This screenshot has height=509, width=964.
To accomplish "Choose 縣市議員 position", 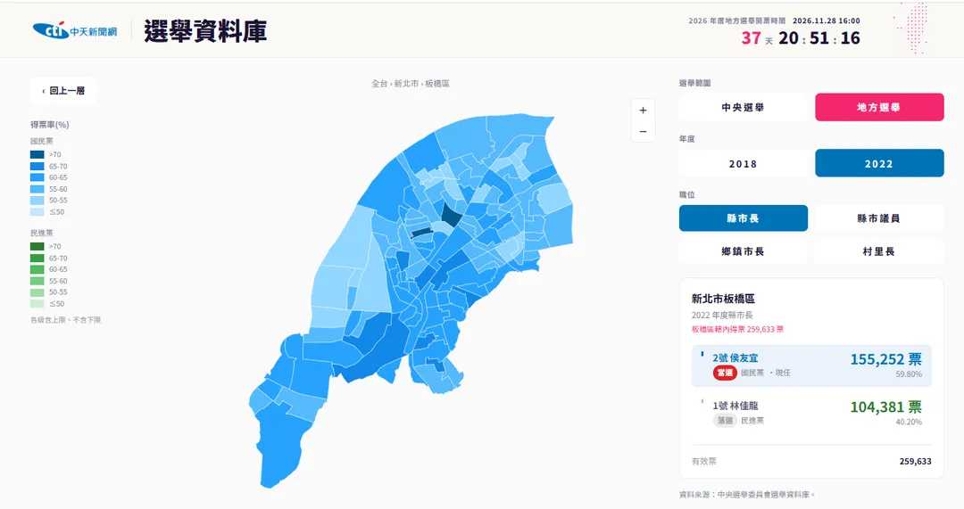I will click(879, 218).
